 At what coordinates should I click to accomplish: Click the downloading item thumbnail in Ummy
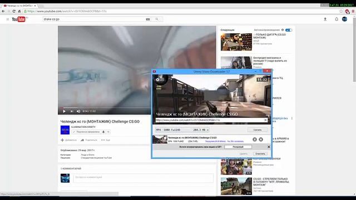(160, 139)
